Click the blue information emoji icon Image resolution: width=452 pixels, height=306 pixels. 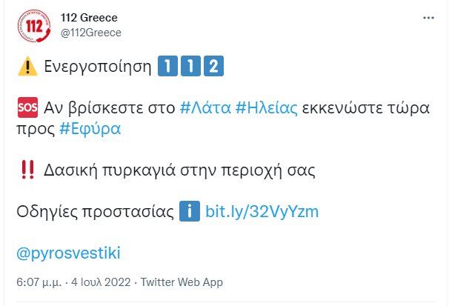(x=190, y=212)
